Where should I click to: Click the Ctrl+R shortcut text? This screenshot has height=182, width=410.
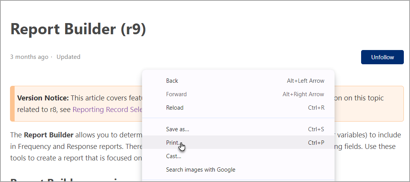click(316, 108)
